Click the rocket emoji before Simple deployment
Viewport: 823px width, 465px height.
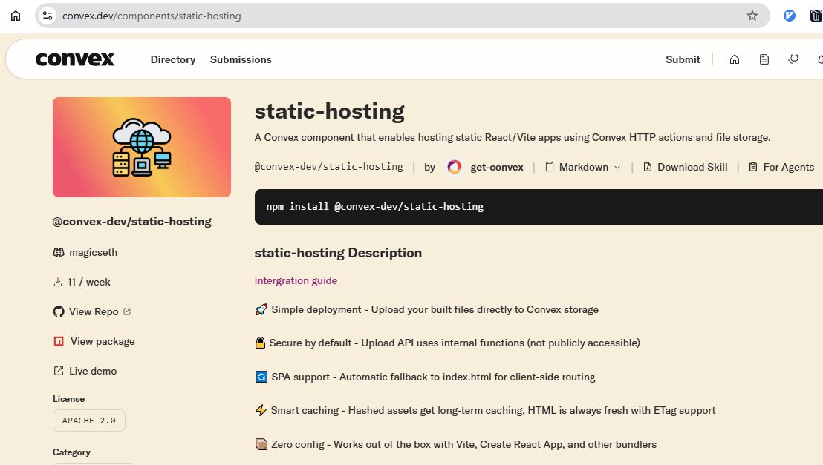pos(261,309)
